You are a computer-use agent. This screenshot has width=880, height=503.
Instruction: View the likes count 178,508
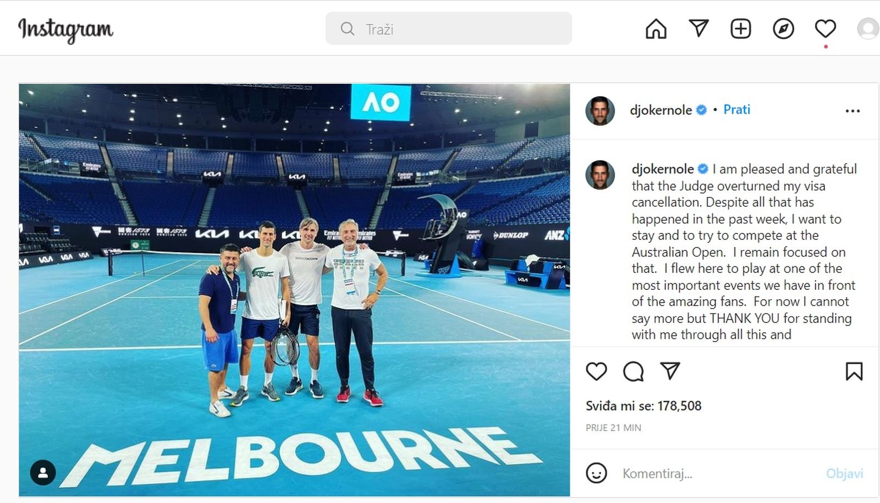pos(643,406)
